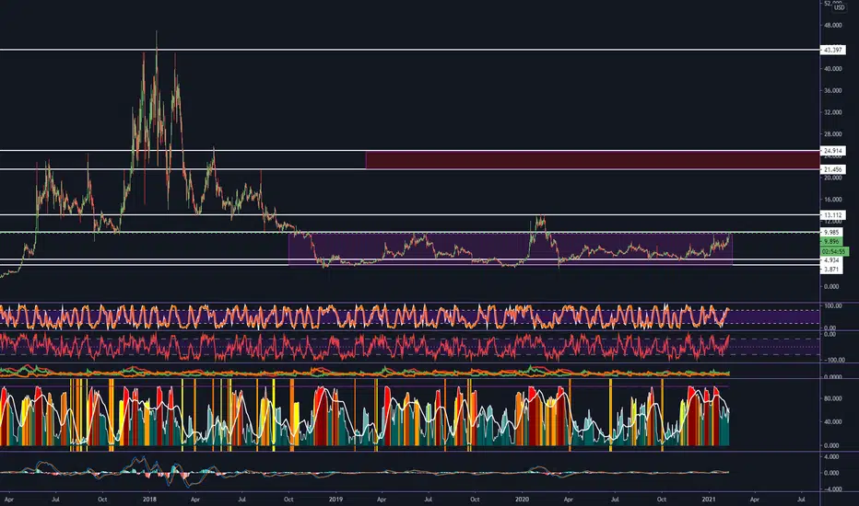
Task: Click the 48.000 price axis tick
Action: [832, 25]
